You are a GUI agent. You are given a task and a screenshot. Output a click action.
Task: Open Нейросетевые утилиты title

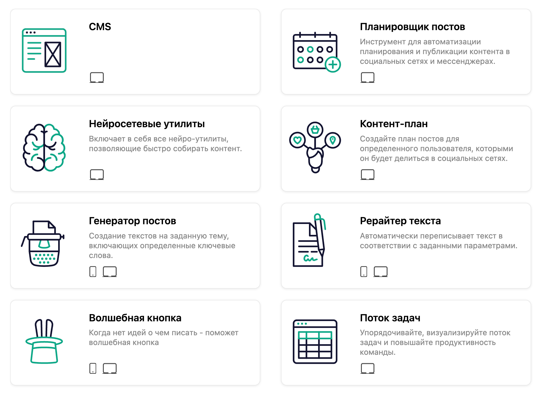tap(147, 124)
